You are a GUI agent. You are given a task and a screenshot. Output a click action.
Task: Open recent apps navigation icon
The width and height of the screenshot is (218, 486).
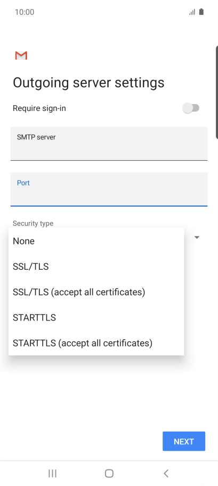click(52, 473)
